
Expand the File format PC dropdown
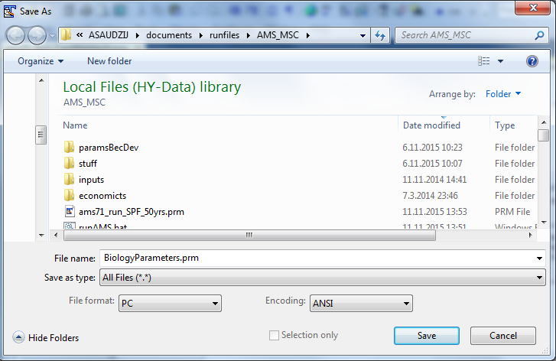click(x=170, y=303)
